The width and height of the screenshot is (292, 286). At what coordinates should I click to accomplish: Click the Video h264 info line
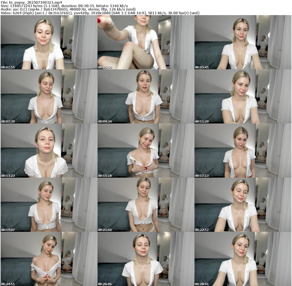click(x=100, y=13)
